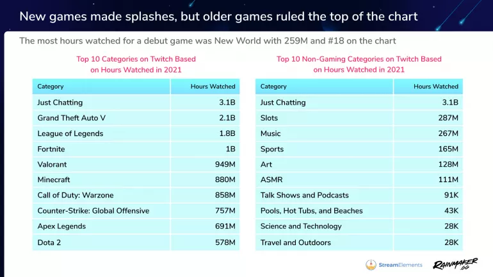The image size is (493, 277).
Task: Select the Music 267M hours value
Action: [448, 133]
